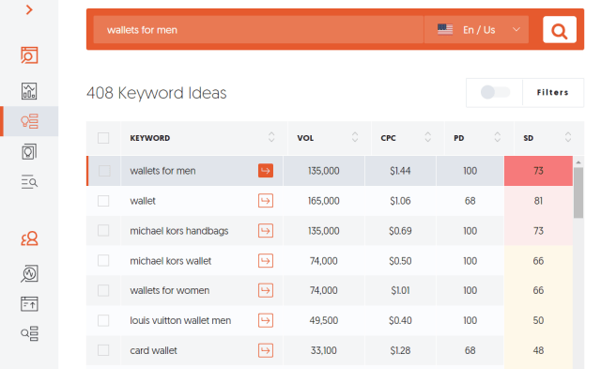Screen dimensions: 601x369
Task: Sort by PD column arrows
Action: point(498,138)
